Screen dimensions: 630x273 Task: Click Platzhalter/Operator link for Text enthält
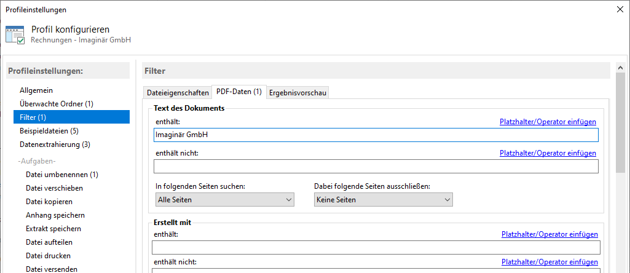coord(548,122)
